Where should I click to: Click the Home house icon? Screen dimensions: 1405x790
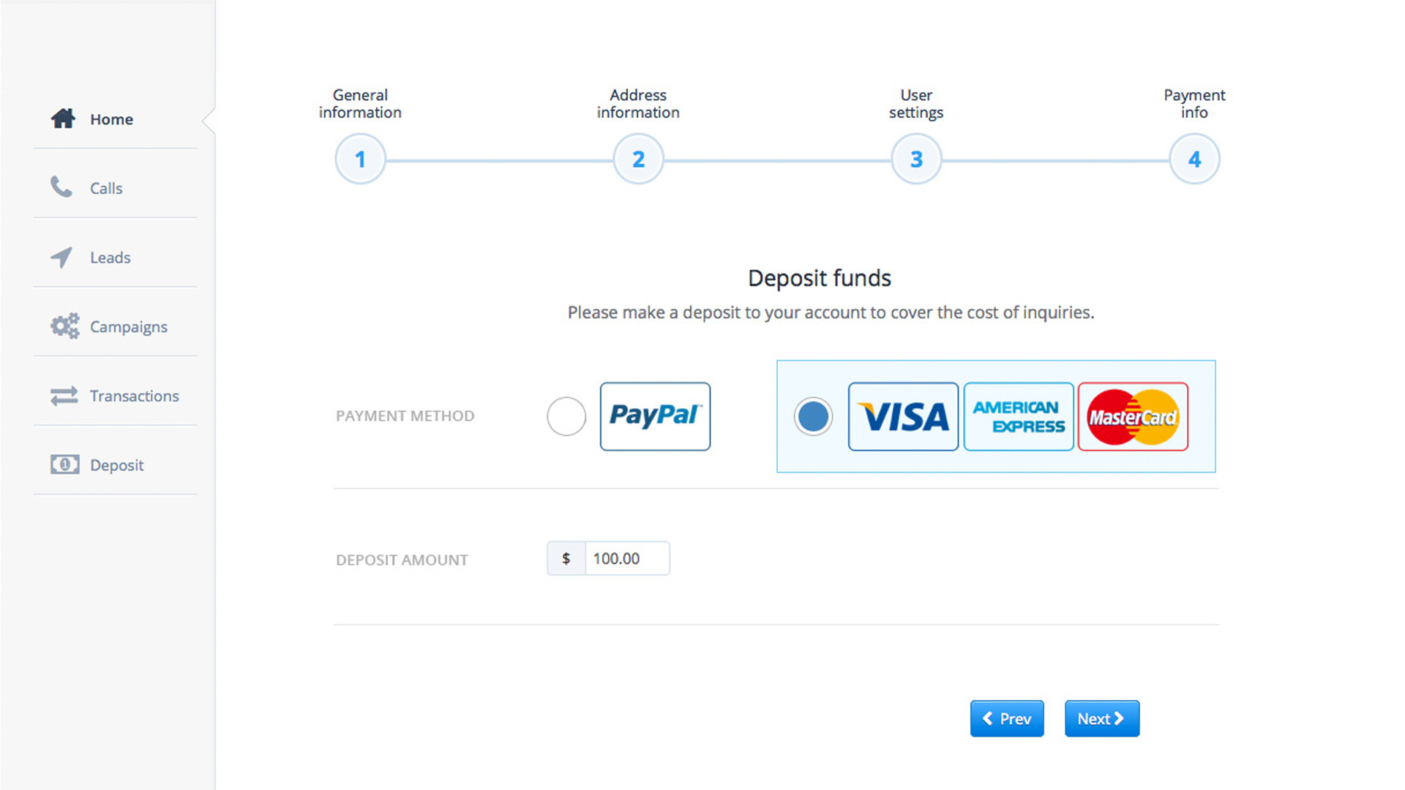click(x=64, y=118)
